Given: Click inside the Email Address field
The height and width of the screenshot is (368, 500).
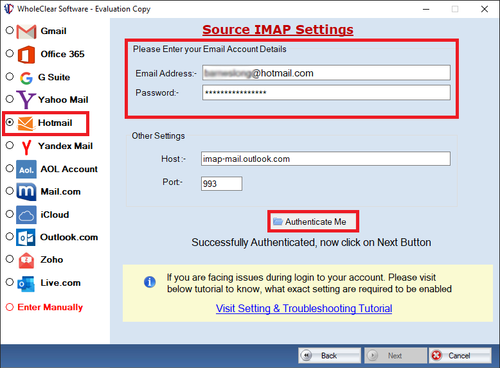Looking at the screenshot, I should point(326,73).
